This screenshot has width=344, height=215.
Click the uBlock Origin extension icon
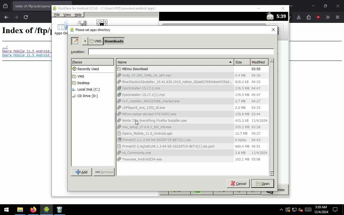318,17
